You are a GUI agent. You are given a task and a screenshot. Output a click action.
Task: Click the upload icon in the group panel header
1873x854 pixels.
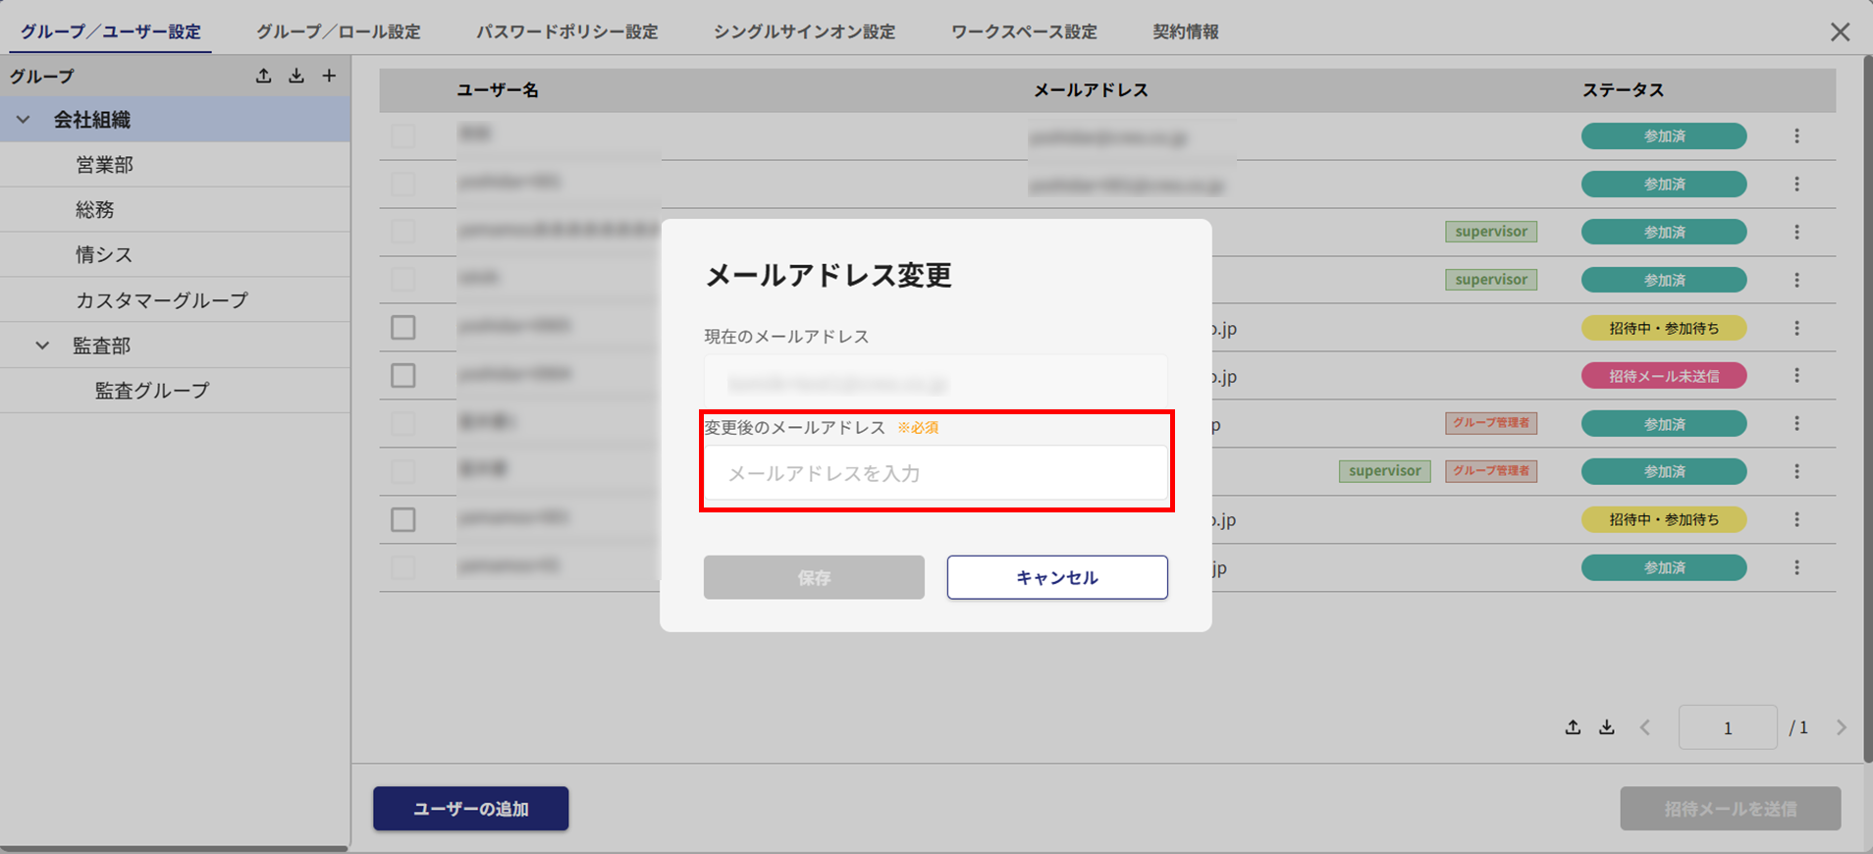tap(263, 76)
